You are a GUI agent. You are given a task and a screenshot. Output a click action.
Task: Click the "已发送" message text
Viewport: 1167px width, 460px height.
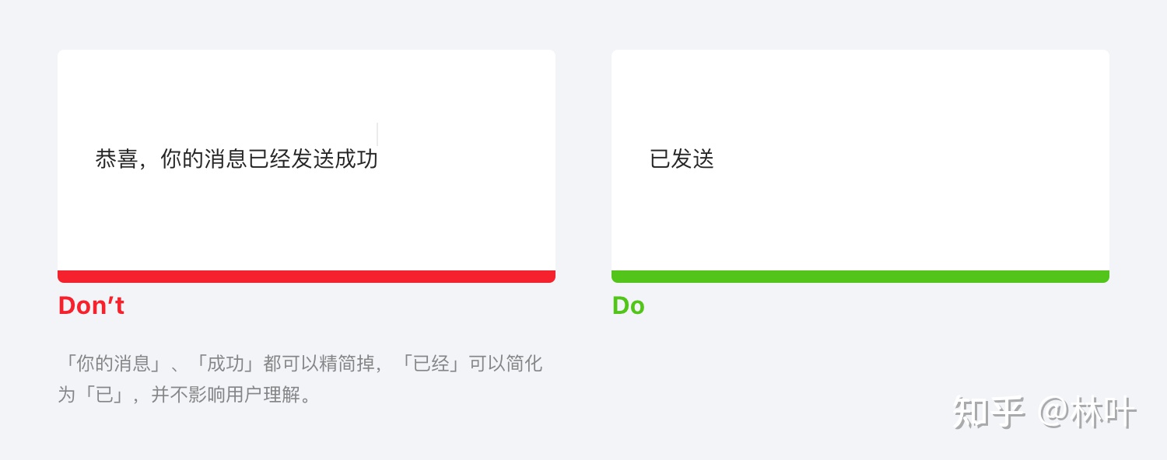pos(682,159)
